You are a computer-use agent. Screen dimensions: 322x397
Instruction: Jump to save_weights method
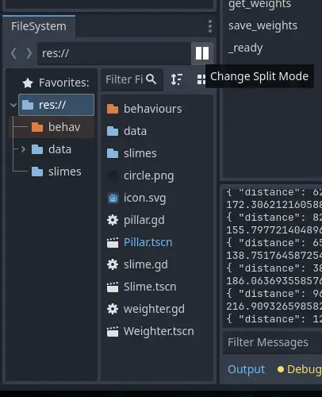pos(263,26)
